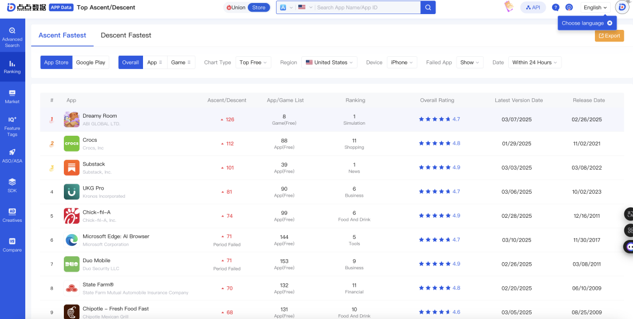Open the Duo Mobile app icon

coord(72,264)
